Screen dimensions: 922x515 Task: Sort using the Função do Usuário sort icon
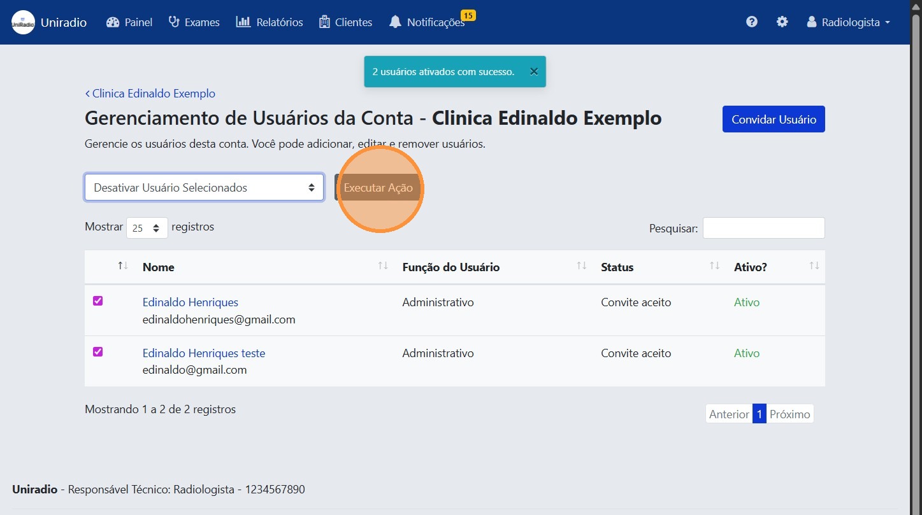point(579,267)
